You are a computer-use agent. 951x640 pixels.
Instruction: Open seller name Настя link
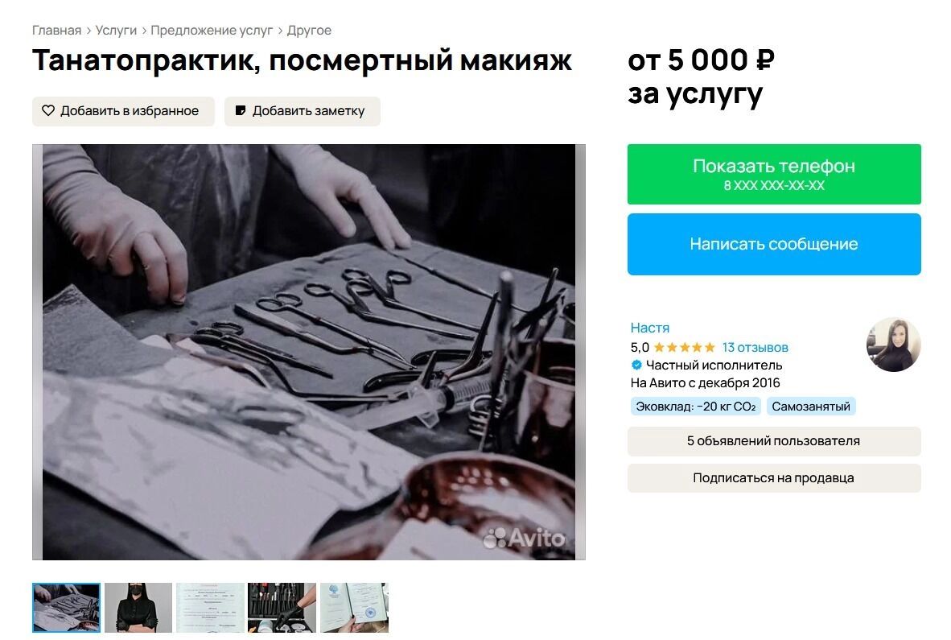(x=649, y=328)
